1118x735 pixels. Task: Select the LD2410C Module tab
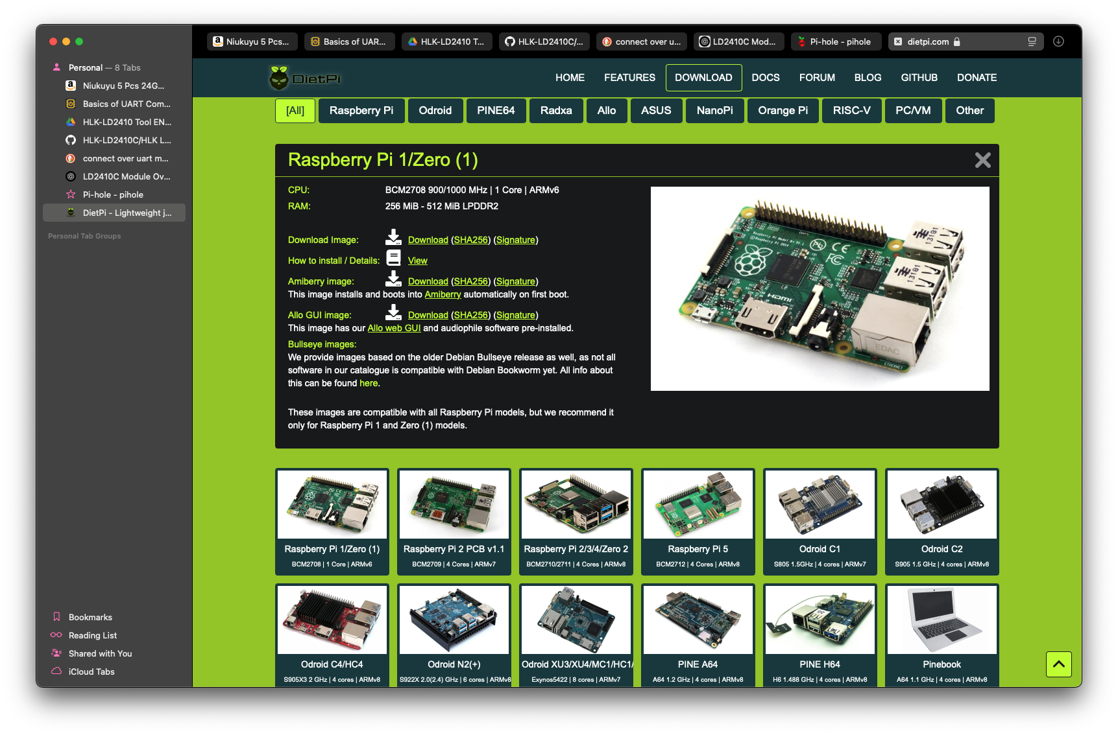point(738,41)
